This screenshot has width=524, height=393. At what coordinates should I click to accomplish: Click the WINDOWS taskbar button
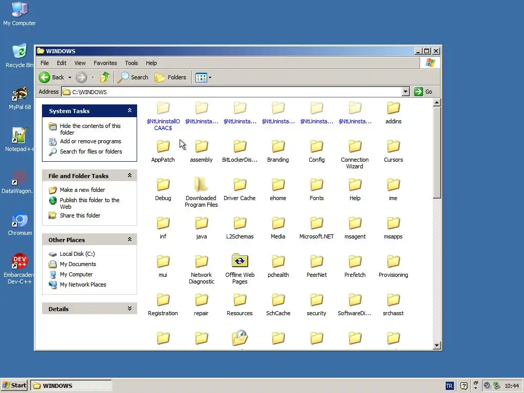pyautogui.click(x=71, y=386)
